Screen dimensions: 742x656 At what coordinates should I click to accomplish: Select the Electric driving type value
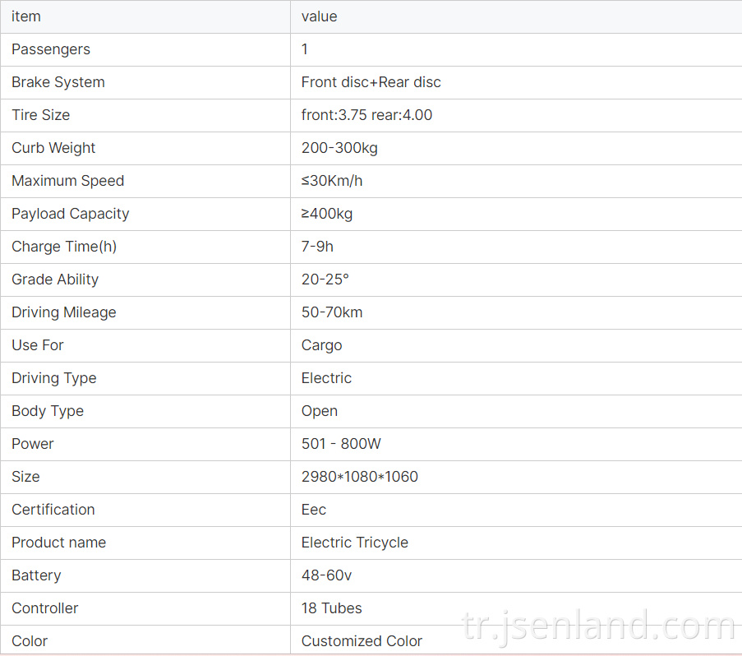(x=326, y=378)
